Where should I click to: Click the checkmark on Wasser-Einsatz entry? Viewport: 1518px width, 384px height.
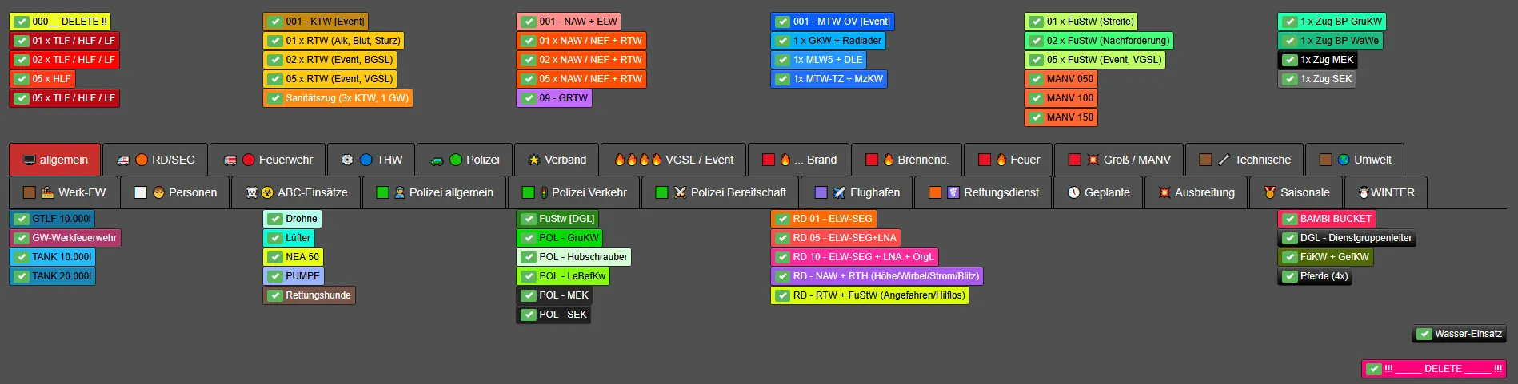(x=1424, y=334)
